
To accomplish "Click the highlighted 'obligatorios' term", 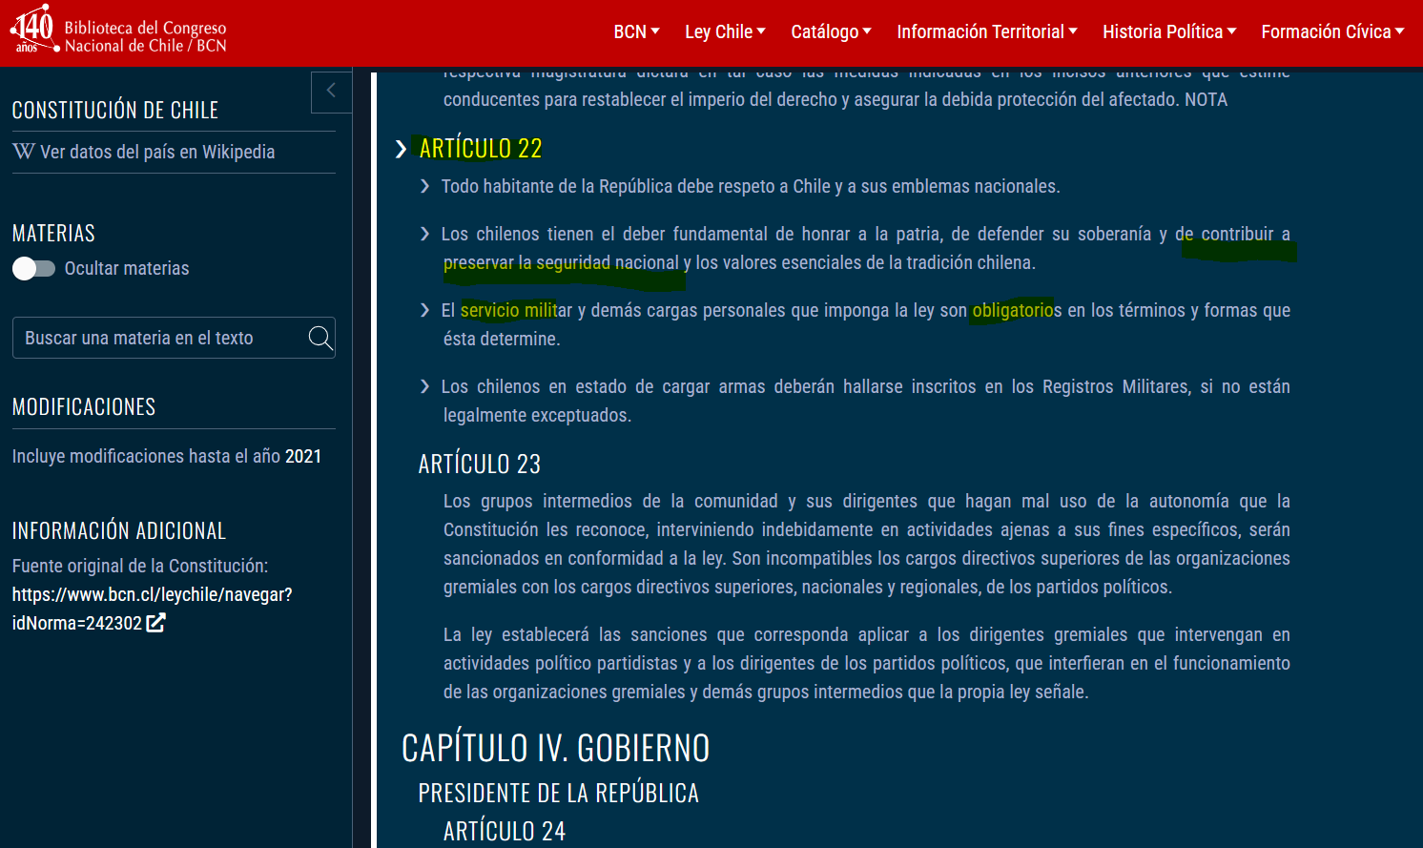I will (1017, 310).
